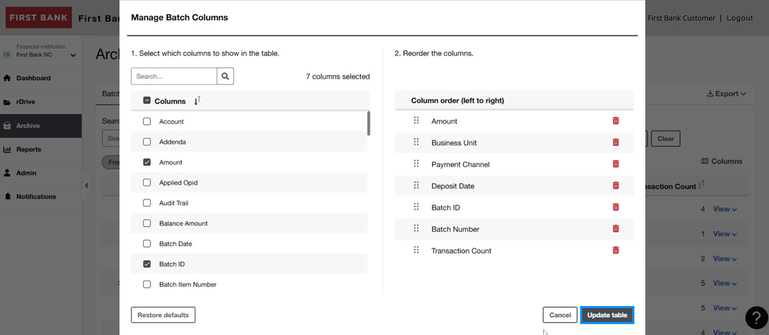Uncheck the Amount checkbox

pyautogui.click(x=147, y=162)
